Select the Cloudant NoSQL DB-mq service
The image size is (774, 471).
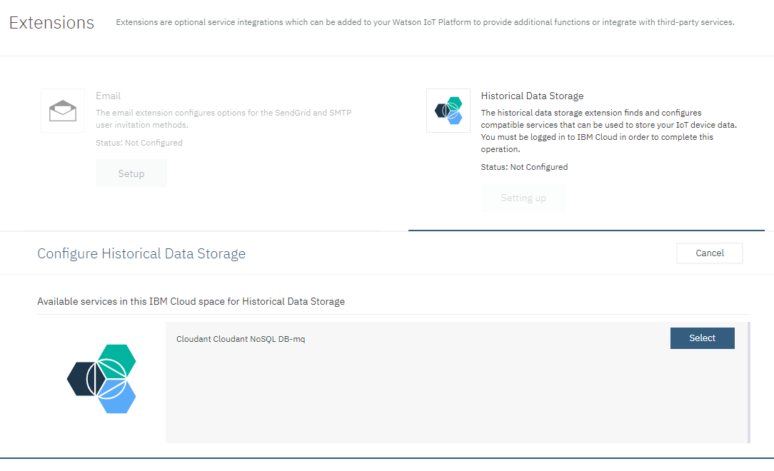pyautogui.click(x=702, y=338)
